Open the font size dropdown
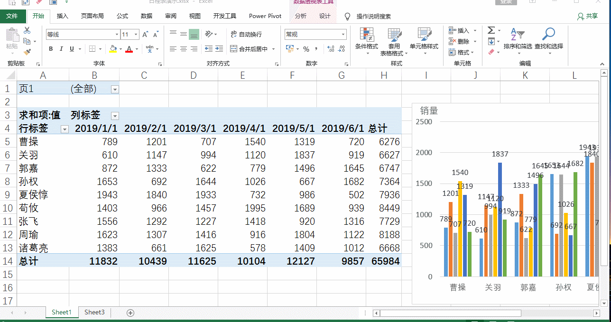611x322 pixels. pos(136,34)
